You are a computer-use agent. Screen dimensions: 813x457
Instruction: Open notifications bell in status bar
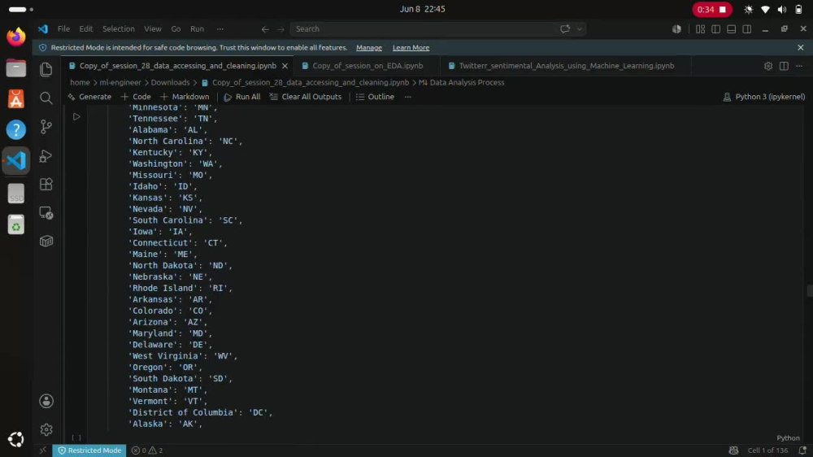click(x=802, y=450)
